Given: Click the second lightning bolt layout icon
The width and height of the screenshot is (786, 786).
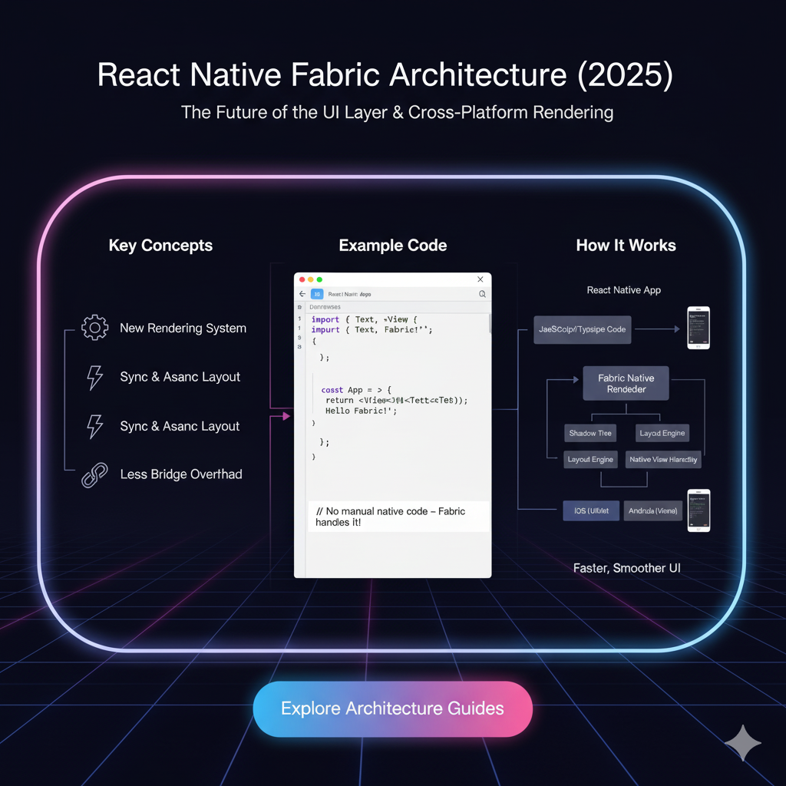Looking at the screenshot, I should coord(94,427).
